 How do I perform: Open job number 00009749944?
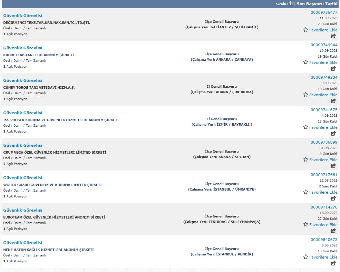point(324,45)
